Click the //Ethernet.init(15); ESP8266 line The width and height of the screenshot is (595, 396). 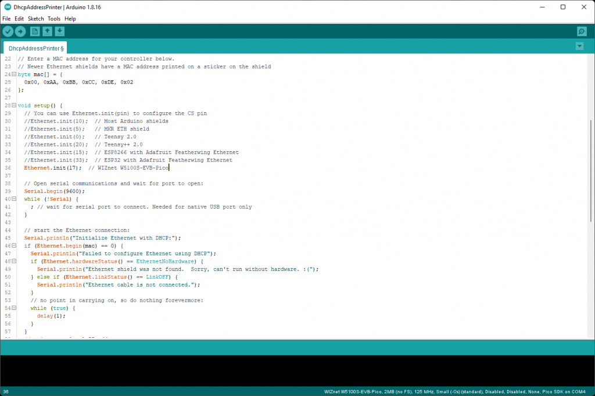(x=131, y=152)
